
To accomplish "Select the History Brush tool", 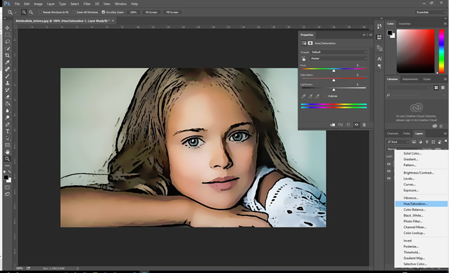I will pos(8,90).
